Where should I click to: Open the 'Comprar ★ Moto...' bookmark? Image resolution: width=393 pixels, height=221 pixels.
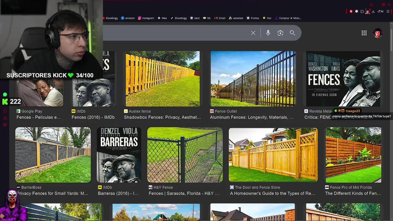(288, 18)
